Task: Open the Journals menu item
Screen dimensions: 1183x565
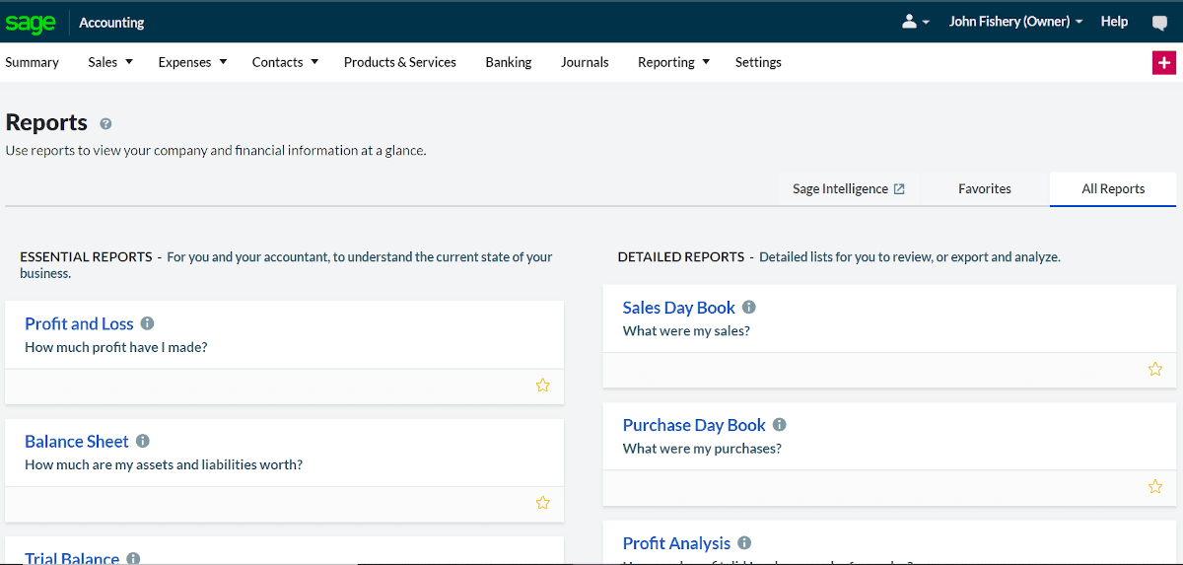Action: pos(585,62)
